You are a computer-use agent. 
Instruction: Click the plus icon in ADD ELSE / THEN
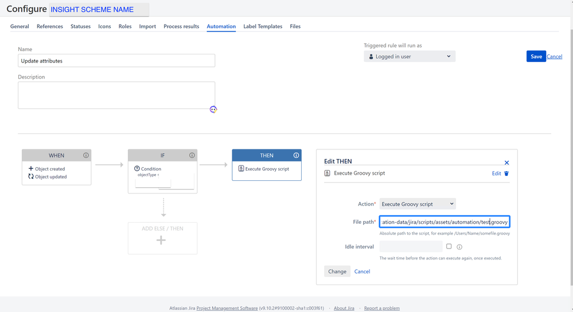tap(161, 240)
